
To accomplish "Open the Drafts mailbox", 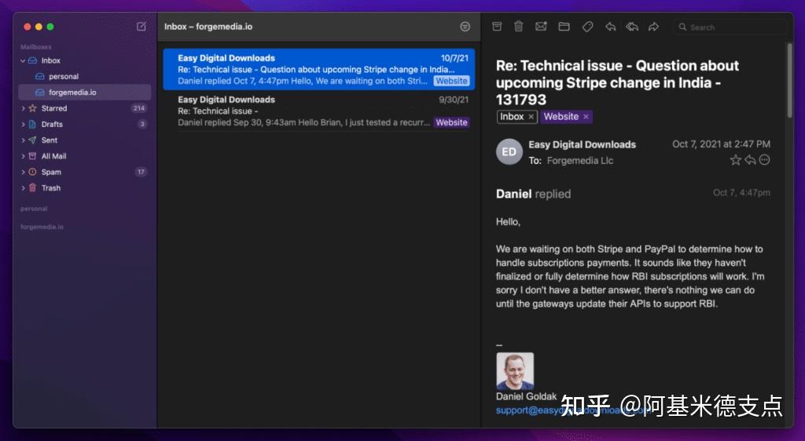I will pos(85,125).
